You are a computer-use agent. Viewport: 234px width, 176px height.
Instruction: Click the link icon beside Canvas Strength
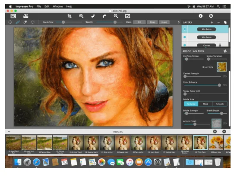pyautogui.click(x=225, y=76)
